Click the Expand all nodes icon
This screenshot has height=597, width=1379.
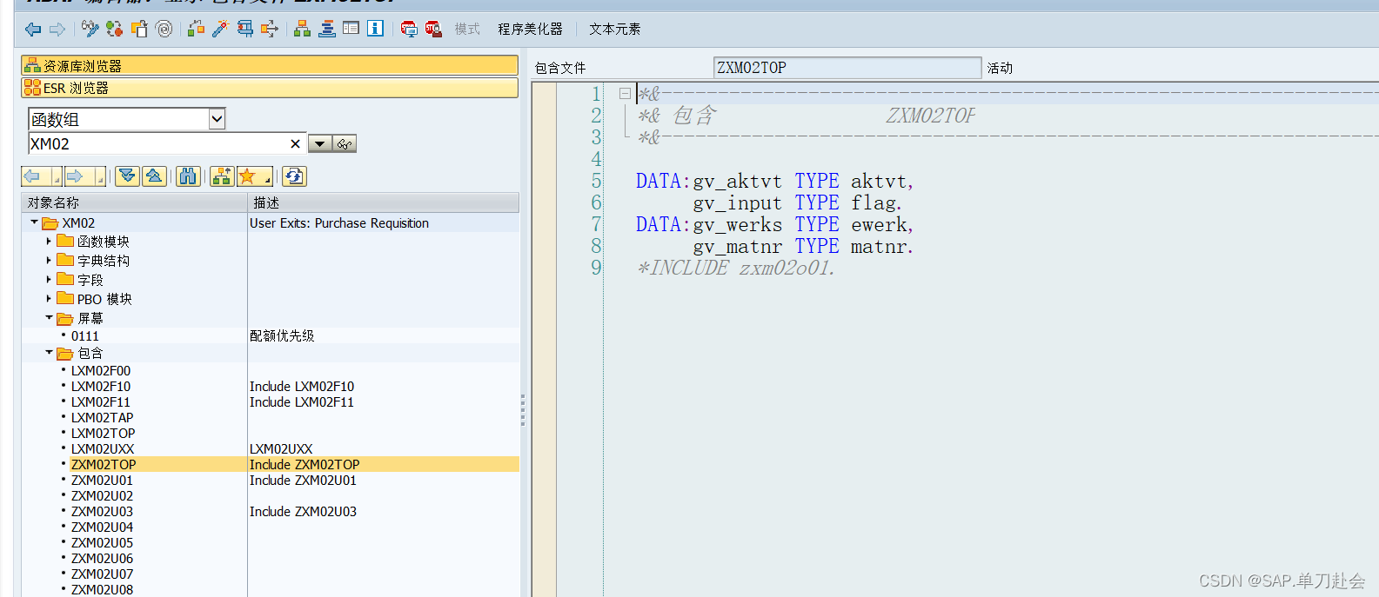pos(127,176)
